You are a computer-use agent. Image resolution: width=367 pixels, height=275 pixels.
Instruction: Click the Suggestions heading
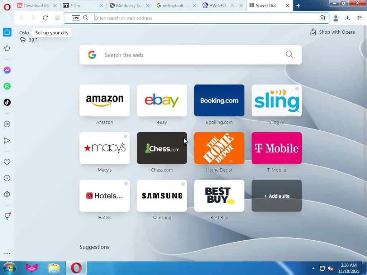94,247
